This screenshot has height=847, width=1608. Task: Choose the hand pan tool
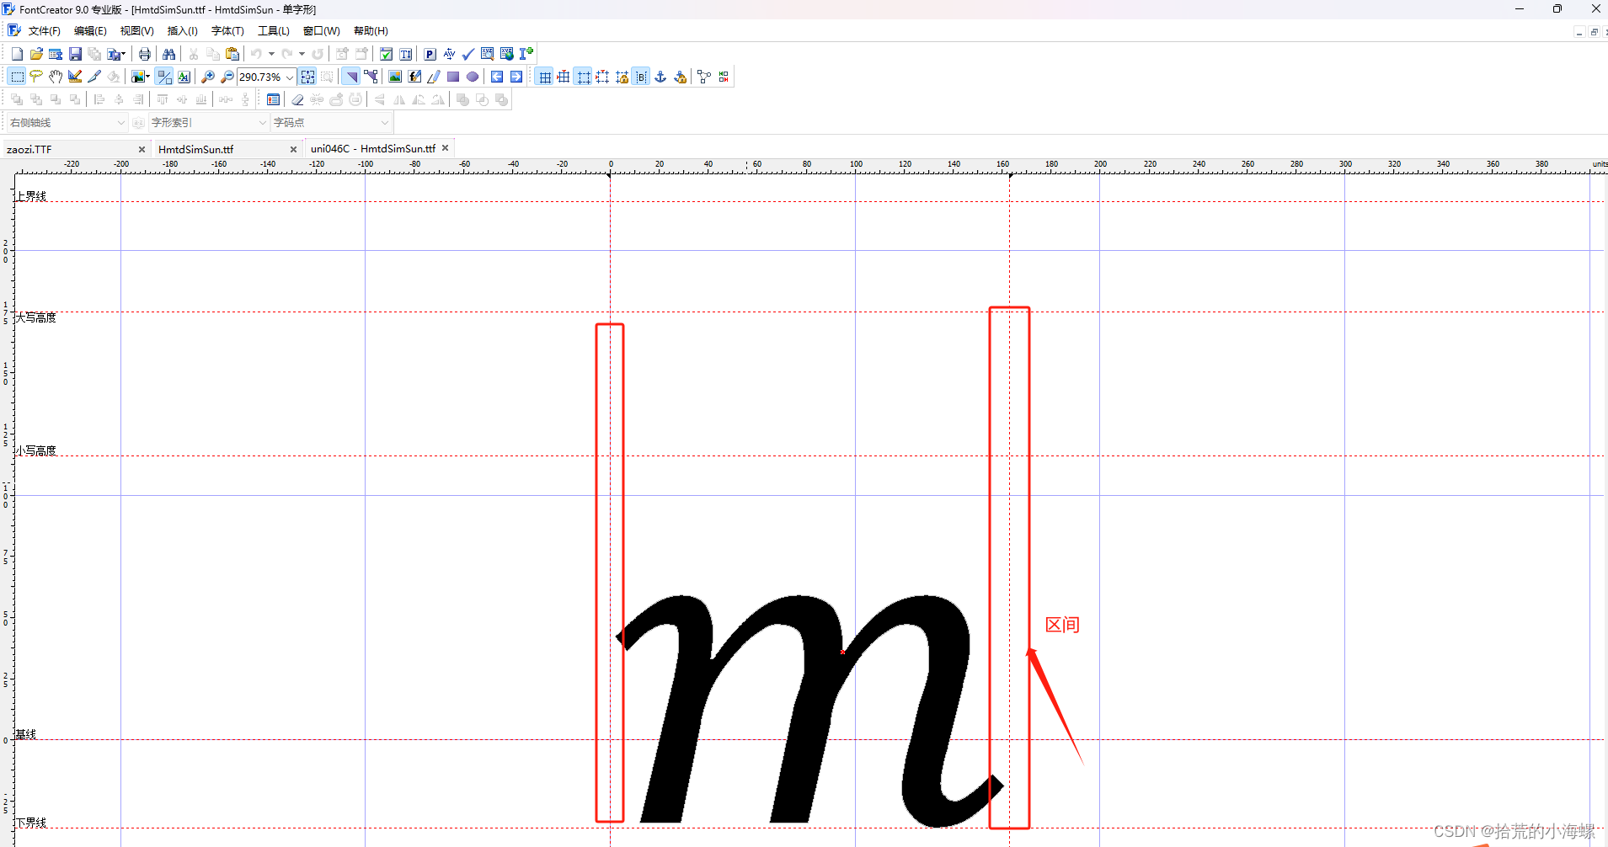(56, 77)
